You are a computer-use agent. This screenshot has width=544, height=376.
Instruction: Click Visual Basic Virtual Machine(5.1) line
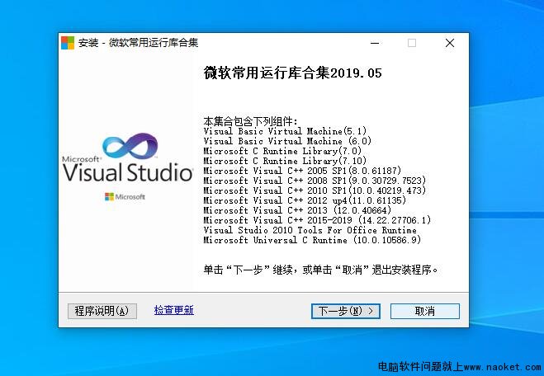tap(285, 131)
